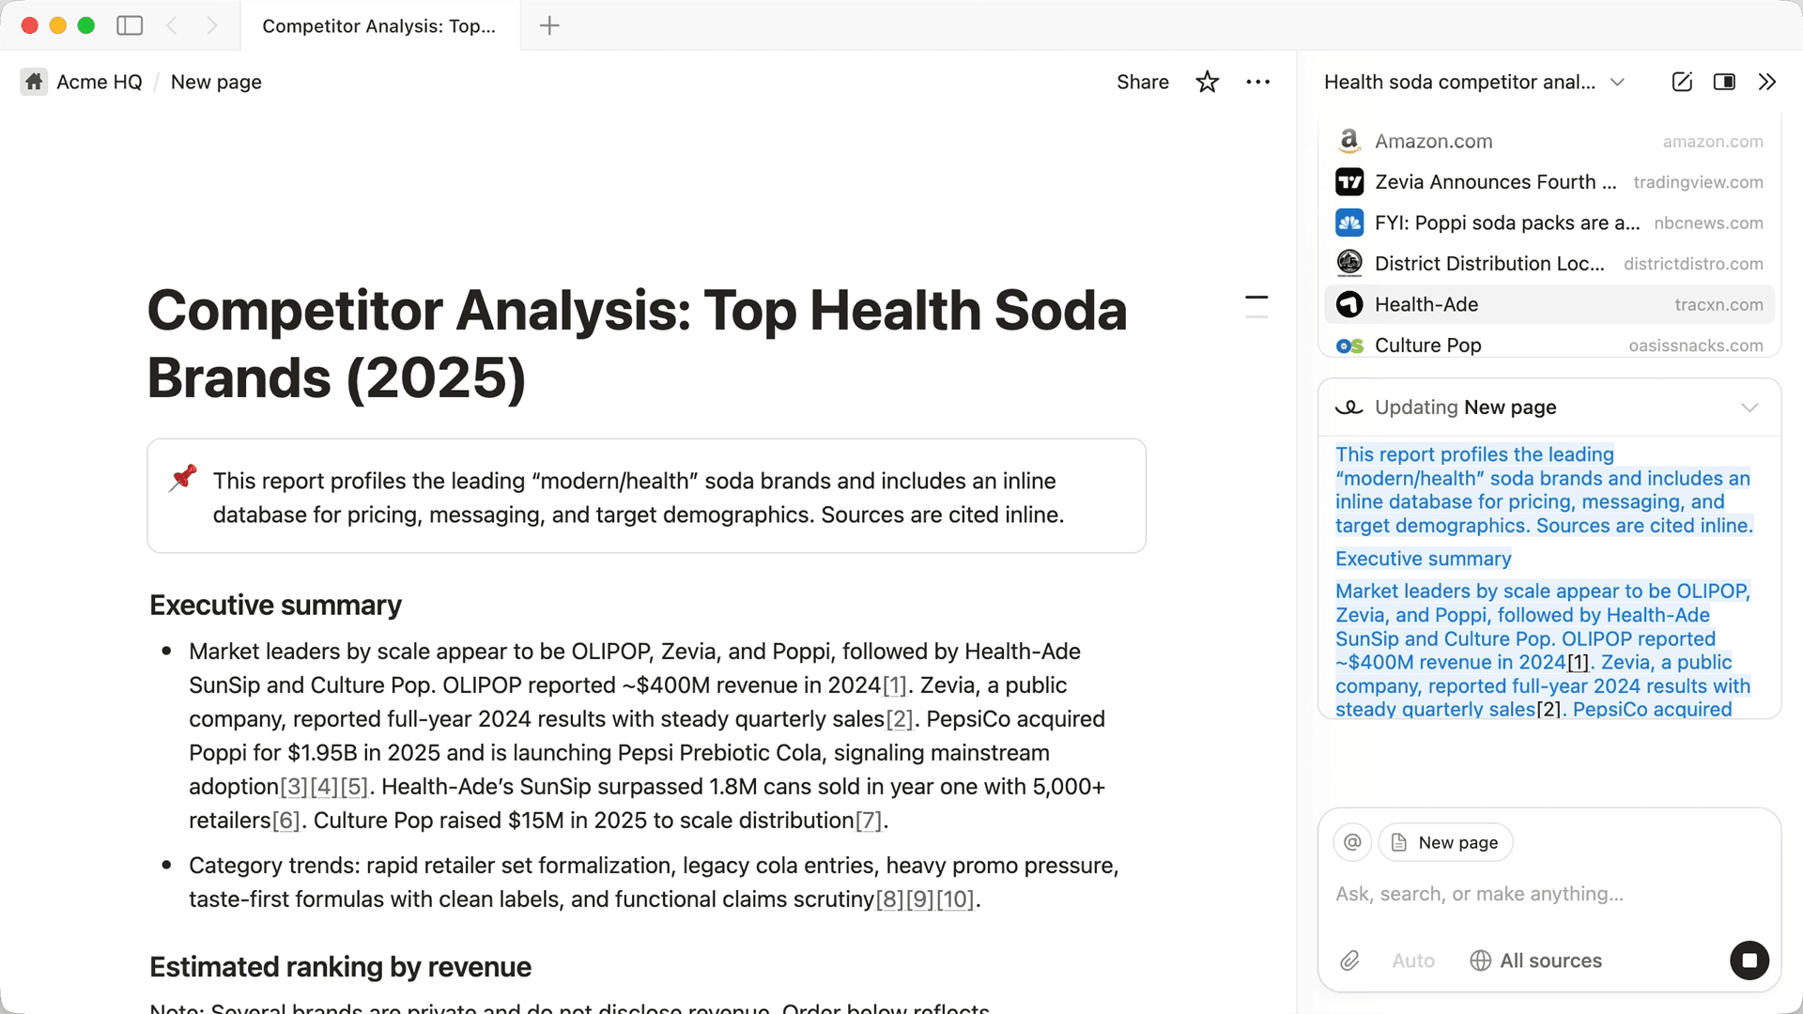Collapse AI panel with double chevron
This screenshot has width=1803, height=1014.
coord(1767,82)
